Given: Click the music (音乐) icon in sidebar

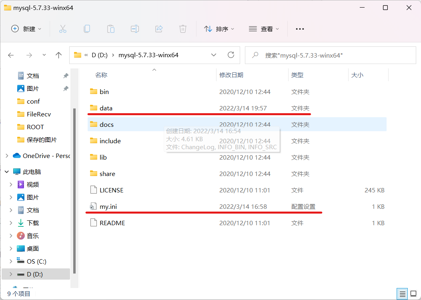Looking at the screenshot, I should click(x=21, y=236).
